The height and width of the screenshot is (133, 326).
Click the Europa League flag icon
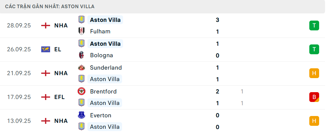pos(45,49)
